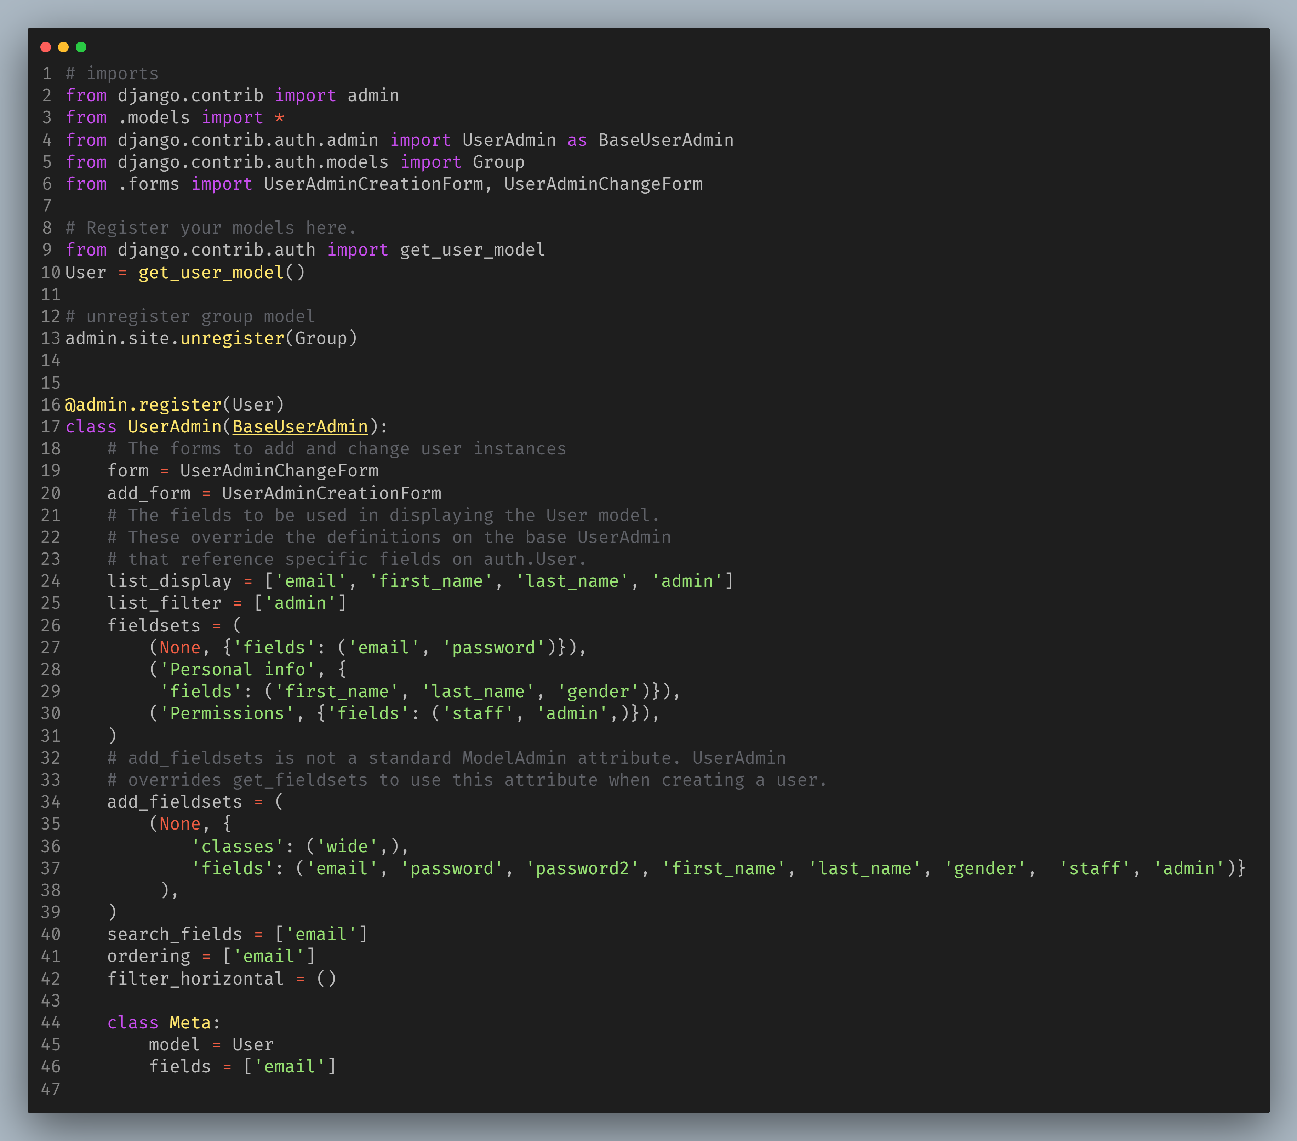Click the underlined BaseUserAdmin class reference
This screenshot has height=1141, width=1297.
coord(300,427)
